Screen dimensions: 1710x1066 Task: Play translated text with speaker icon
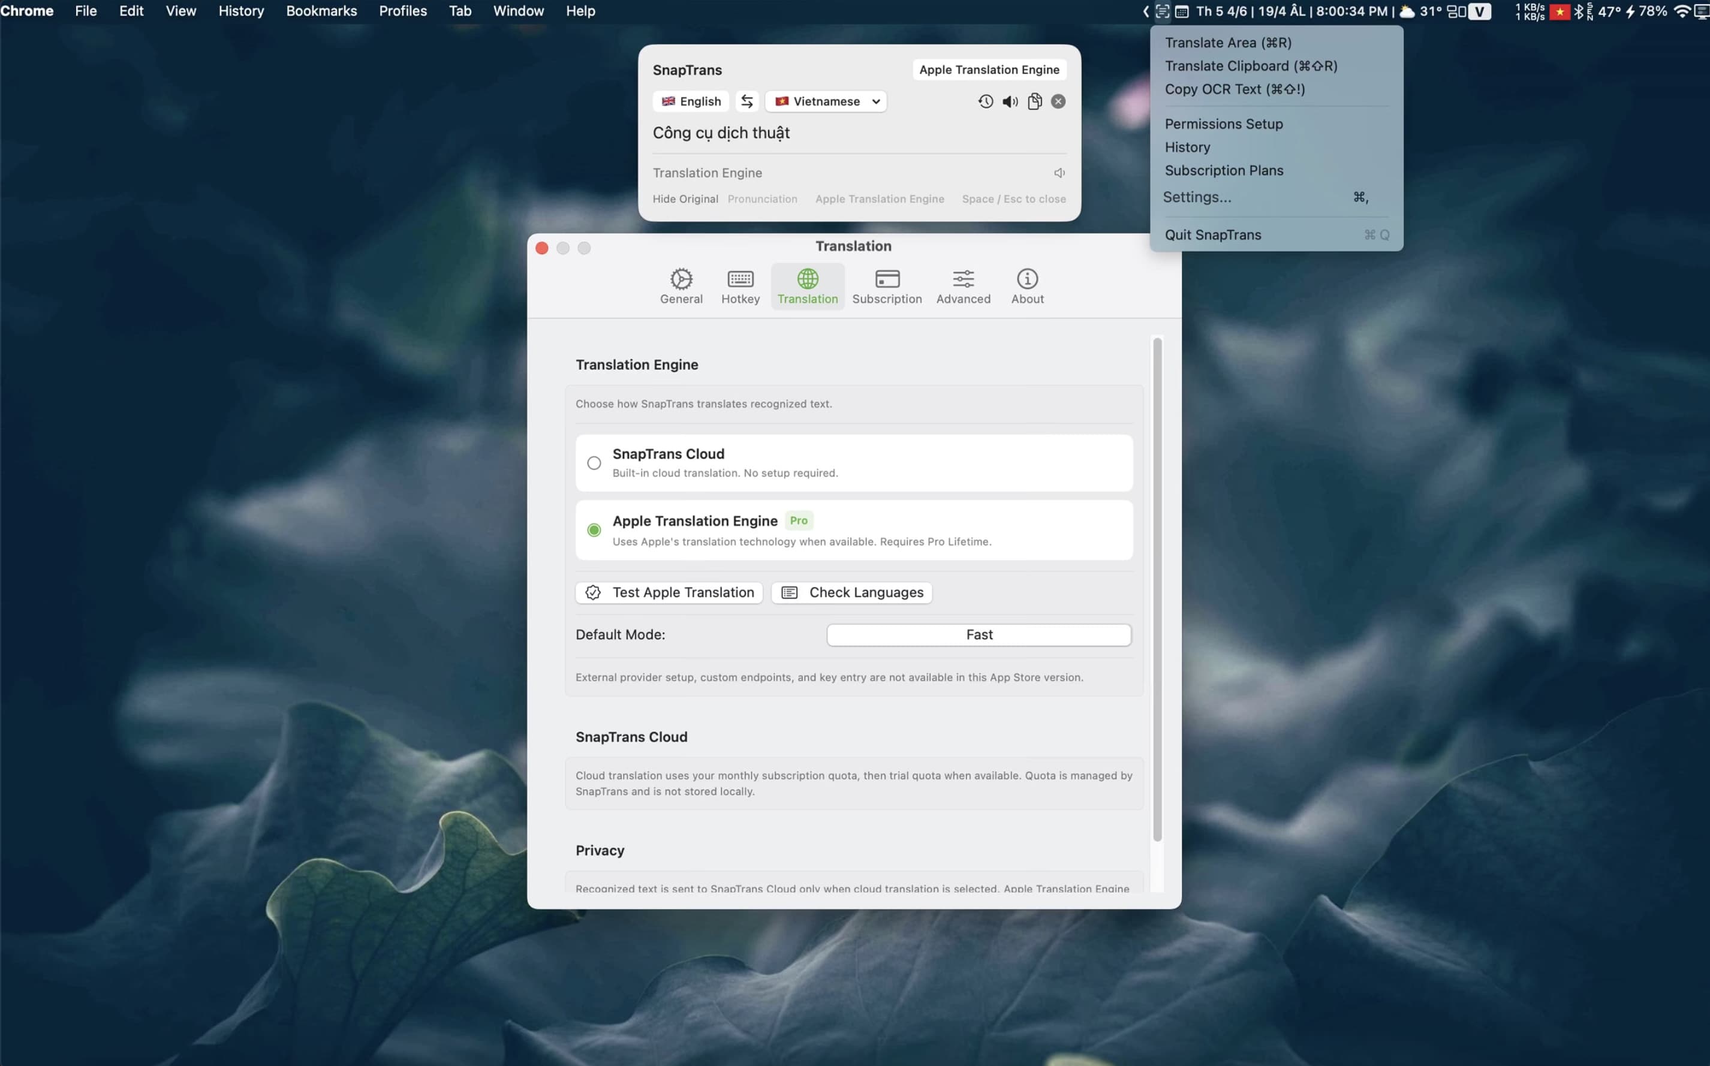pos(1009,101)
